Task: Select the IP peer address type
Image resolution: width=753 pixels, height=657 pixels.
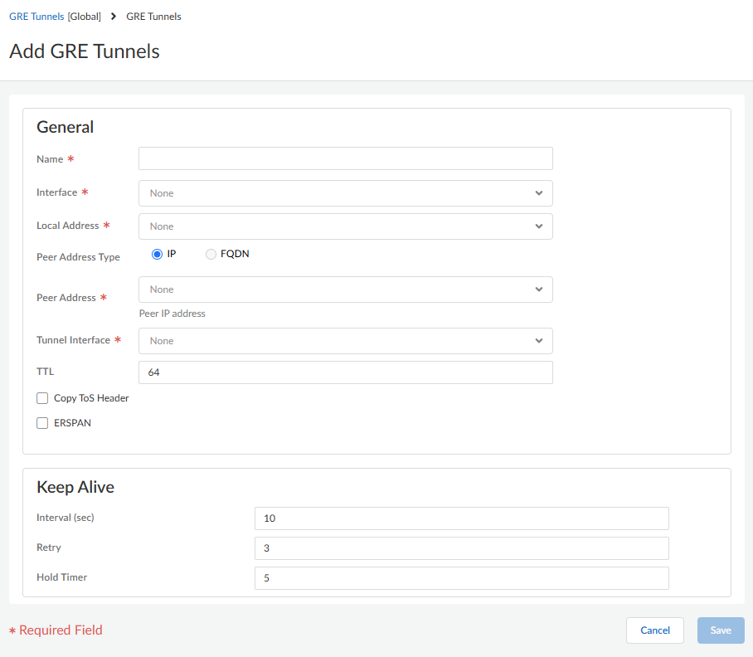Action: pos(157,255)
